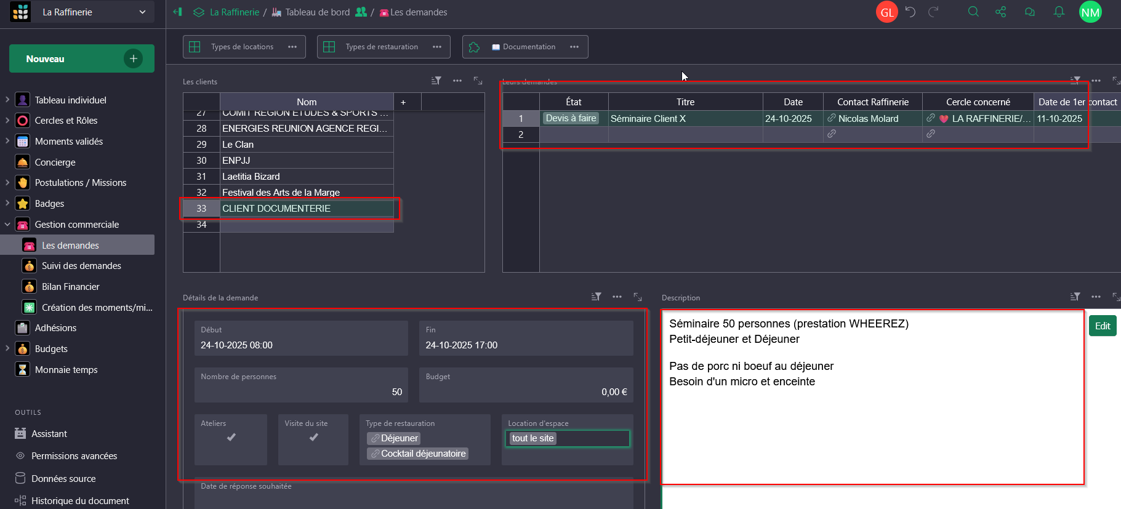Click the undo arrow icon
Image resolution: width=1121 pixels, height=509 pixels.
pyautogui.click(x=910, y=12)
